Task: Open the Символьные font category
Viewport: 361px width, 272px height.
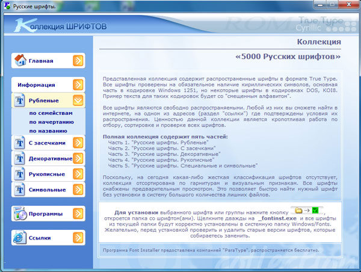Action: (47, 190)
